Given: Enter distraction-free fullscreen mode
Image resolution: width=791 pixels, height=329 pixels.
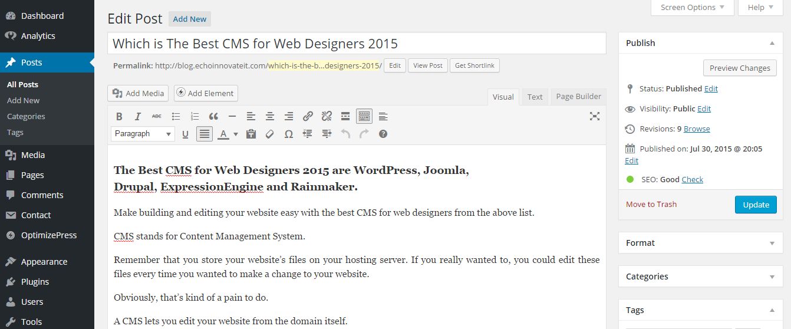Looking at the screenshot, I should (x=595, y=116).
